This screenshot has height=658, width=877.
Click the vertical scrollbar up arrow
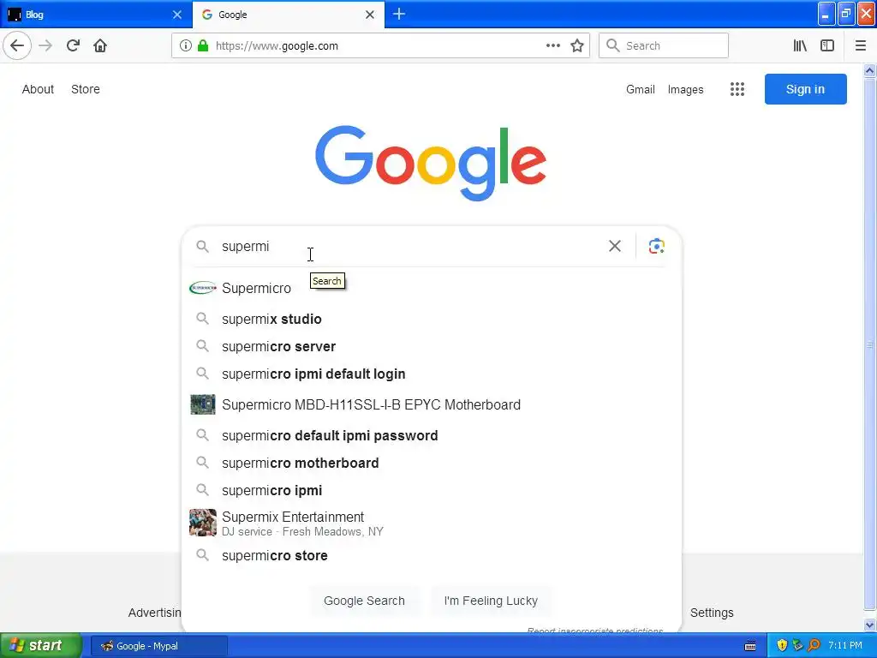click(870, 70)
